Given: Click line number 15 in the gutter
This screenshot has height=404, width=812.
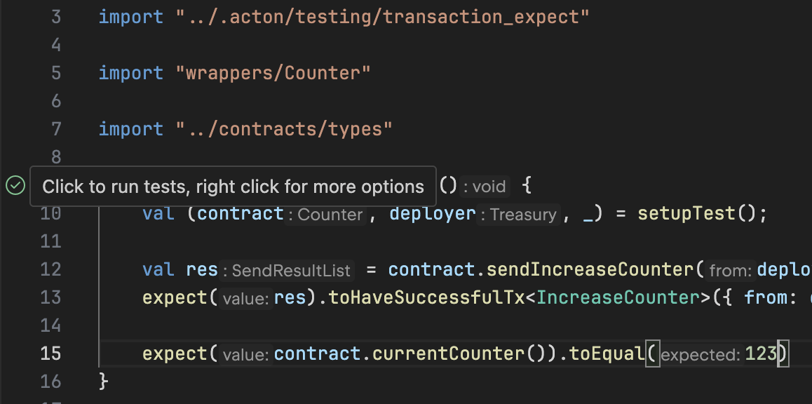Looking at the screenshot, I should pos(50,353).
